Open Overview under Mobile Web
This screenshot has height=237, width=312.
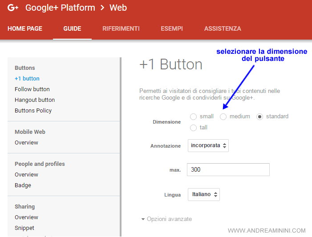point(26,143)
